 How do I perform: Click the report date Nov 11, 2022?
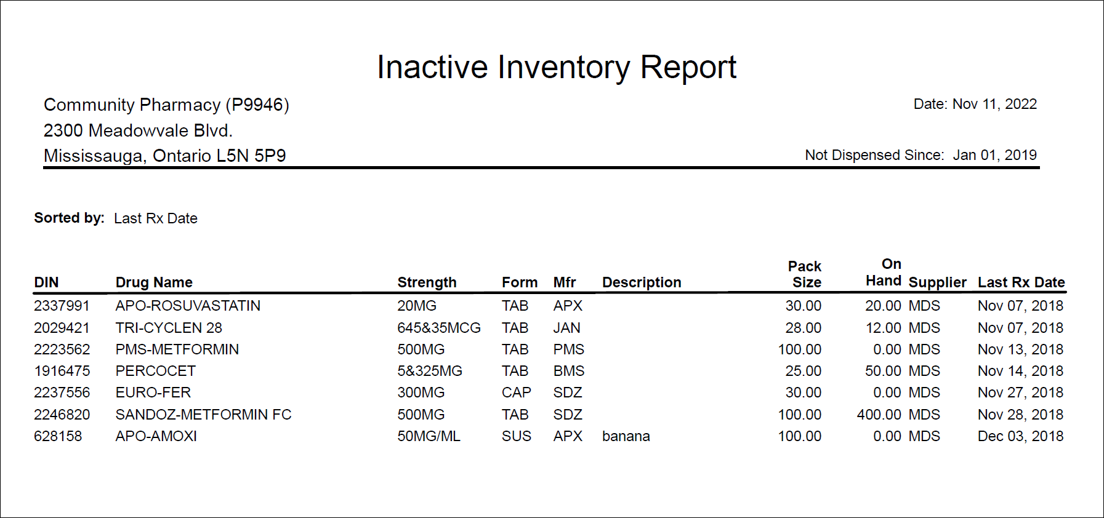pyautogui.click(x=994, y=104)
